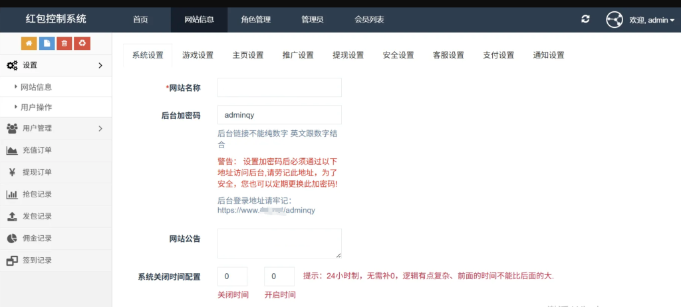The image size is (681, 307).
Task: Switch to the 提现设置 tab
Action: tap(348, 55)
